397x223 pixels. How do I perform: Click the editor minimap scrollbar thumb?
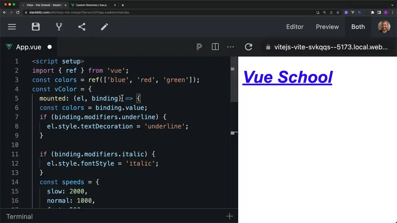234,79
